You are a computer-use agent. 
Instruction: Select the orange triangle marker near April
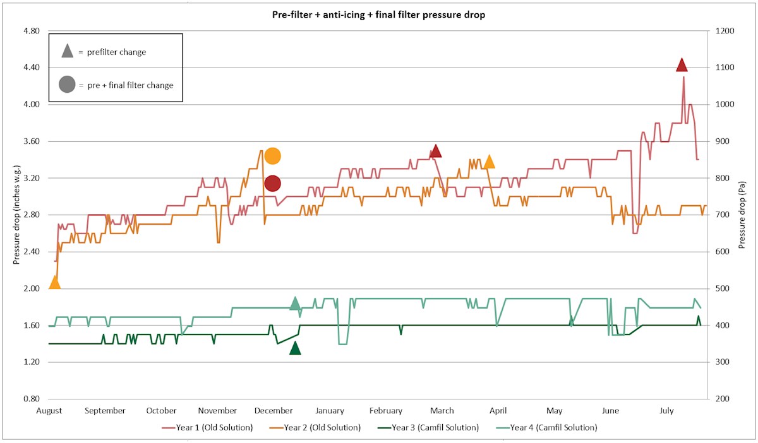point(489,162)
